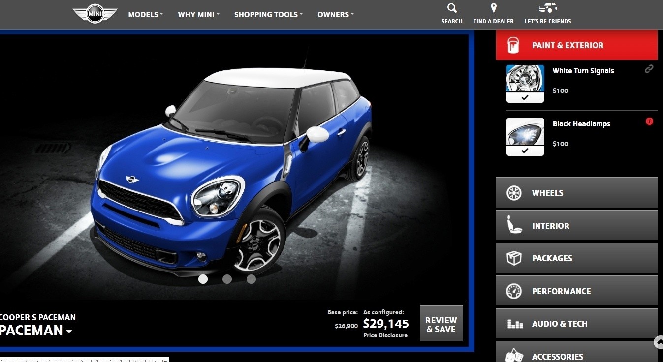Go to the Performance section

577,291
